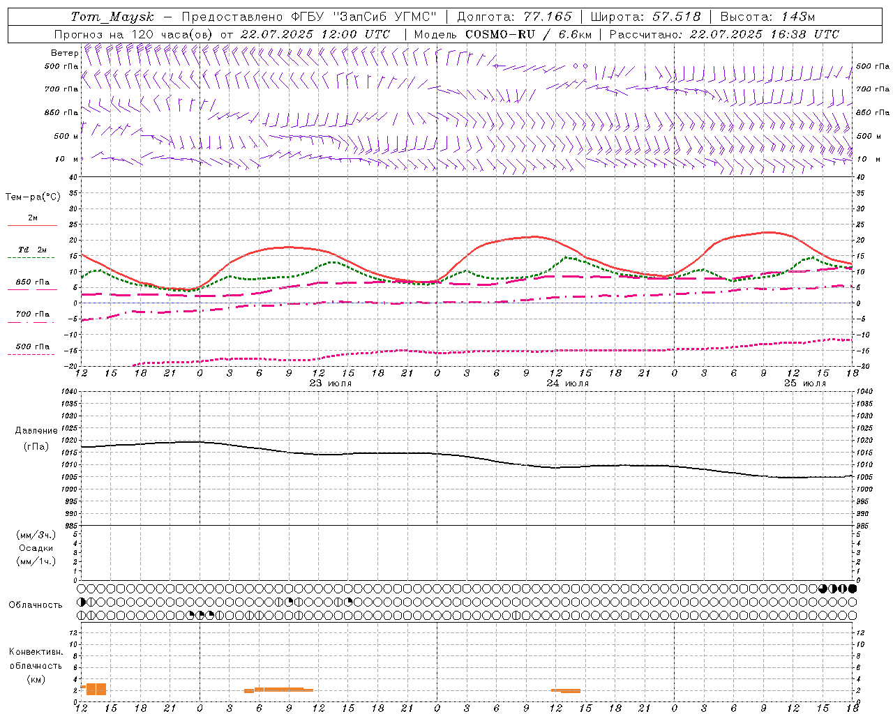The height and width of the screenshot is (714, 893).
Task: Click the 'Высота: 143м' elevation text
Action: click(x=767, y=17)
